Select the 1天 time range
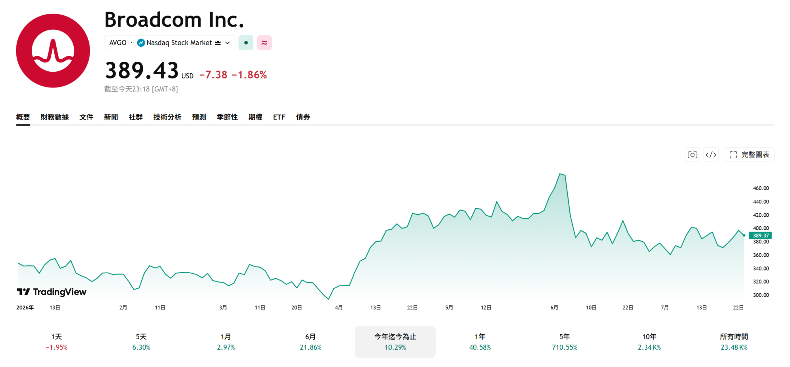 point(57,342)
